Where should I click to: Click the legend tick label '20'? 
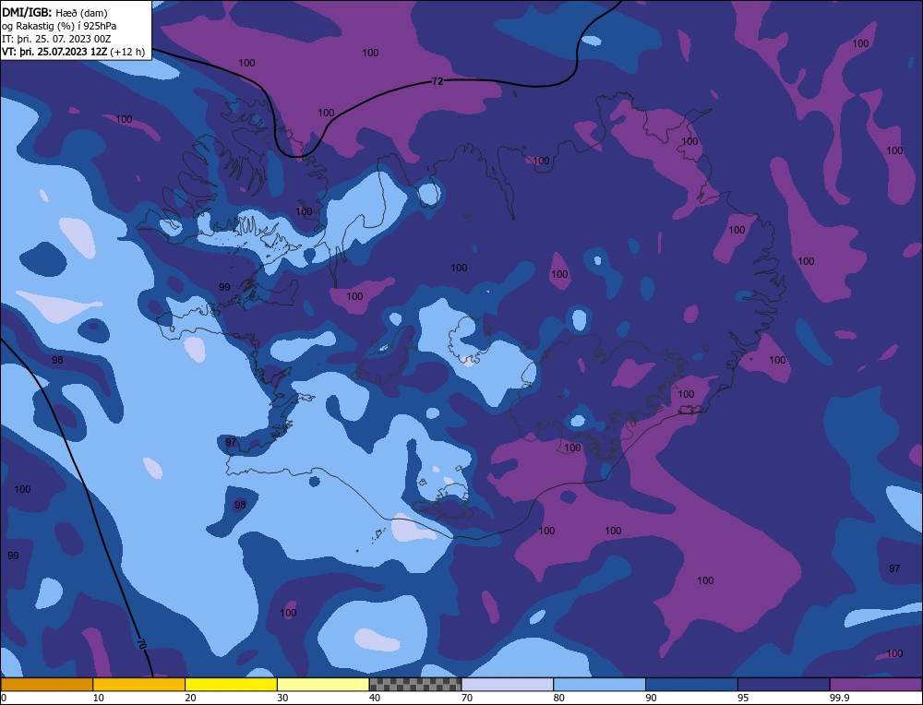tap(191, 698)
